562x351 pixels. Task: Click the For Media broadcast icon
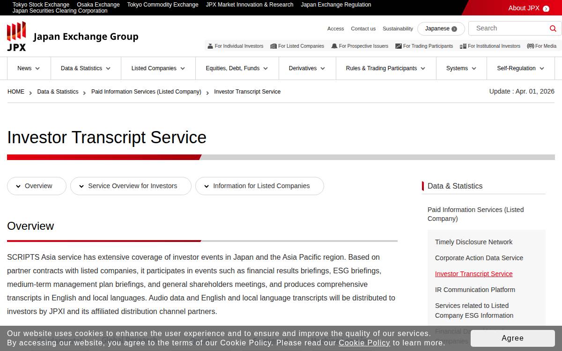click(531, 46)
